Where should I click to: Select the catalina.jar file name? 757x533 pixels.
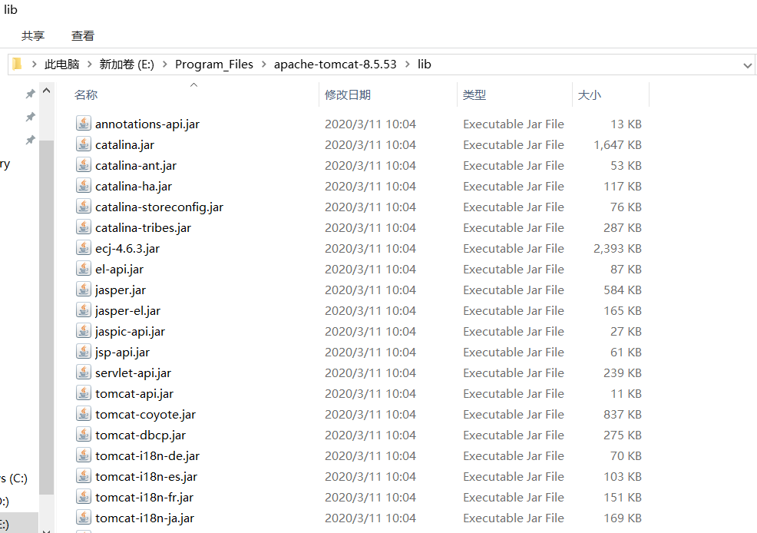(x=124, y=145)
